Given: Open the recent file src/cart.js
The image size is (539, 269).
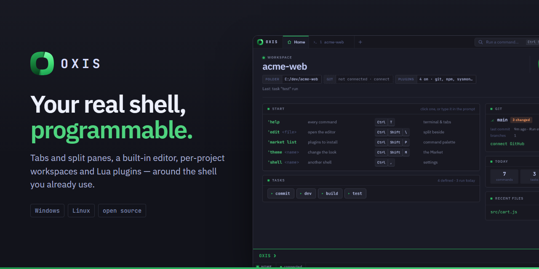Looking at the screenshot, I should tap(504, 212).
